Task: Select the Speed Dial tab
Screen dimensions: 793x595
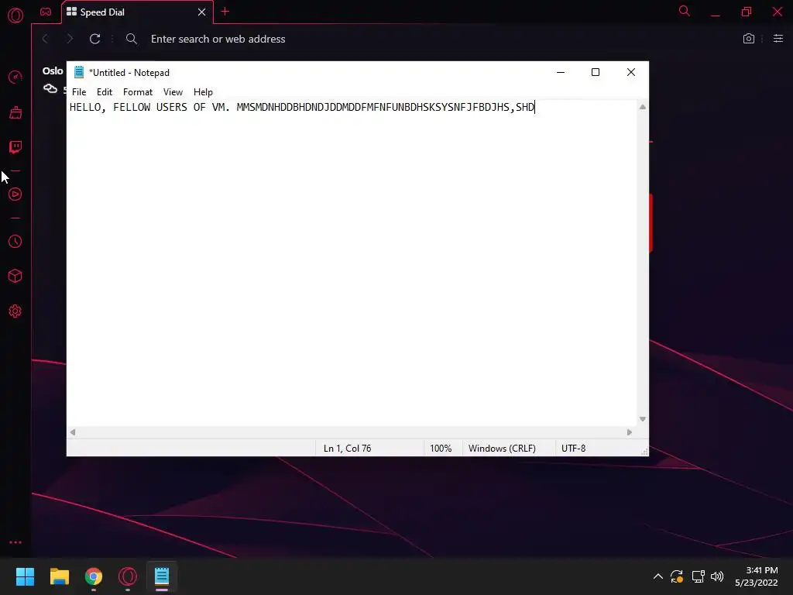Action: pyautogui.click(x=136, y=12)
